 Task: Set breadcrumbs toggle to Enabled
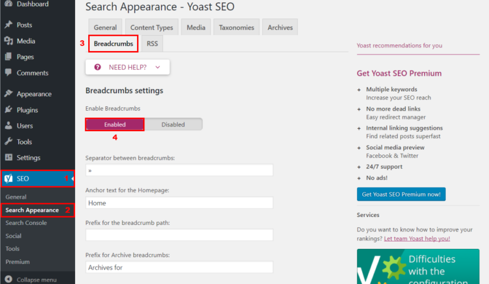pos(115,124)
